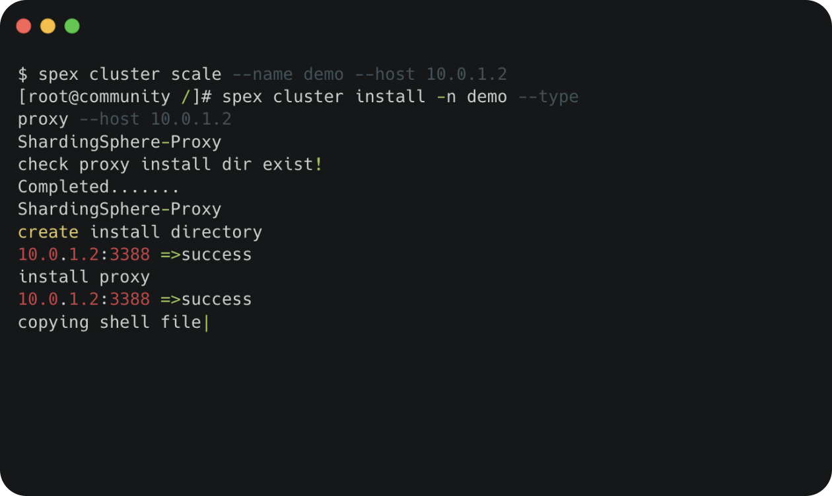
Task: Click the '--name demo' argument in first line
Action: click(288, 74)
